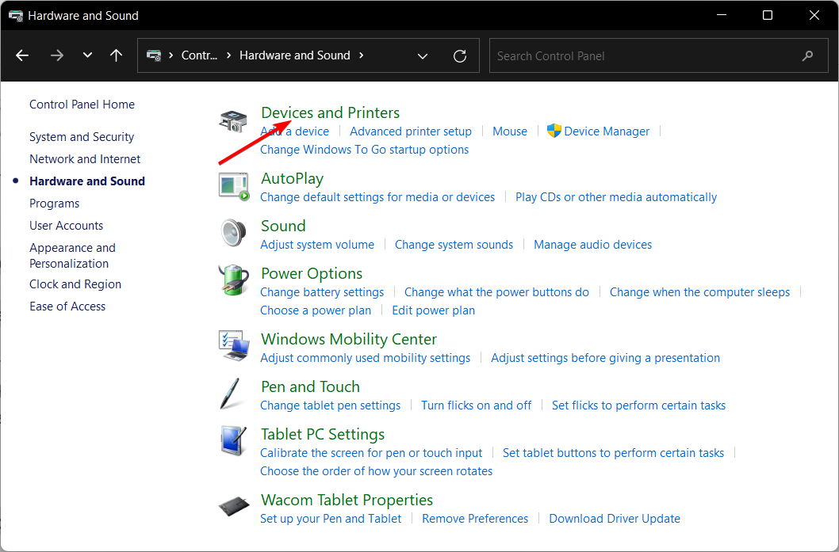This screenshot has height=552, width=839.
Task: Click the refresh button in address bar
Action: click(459, 55)
